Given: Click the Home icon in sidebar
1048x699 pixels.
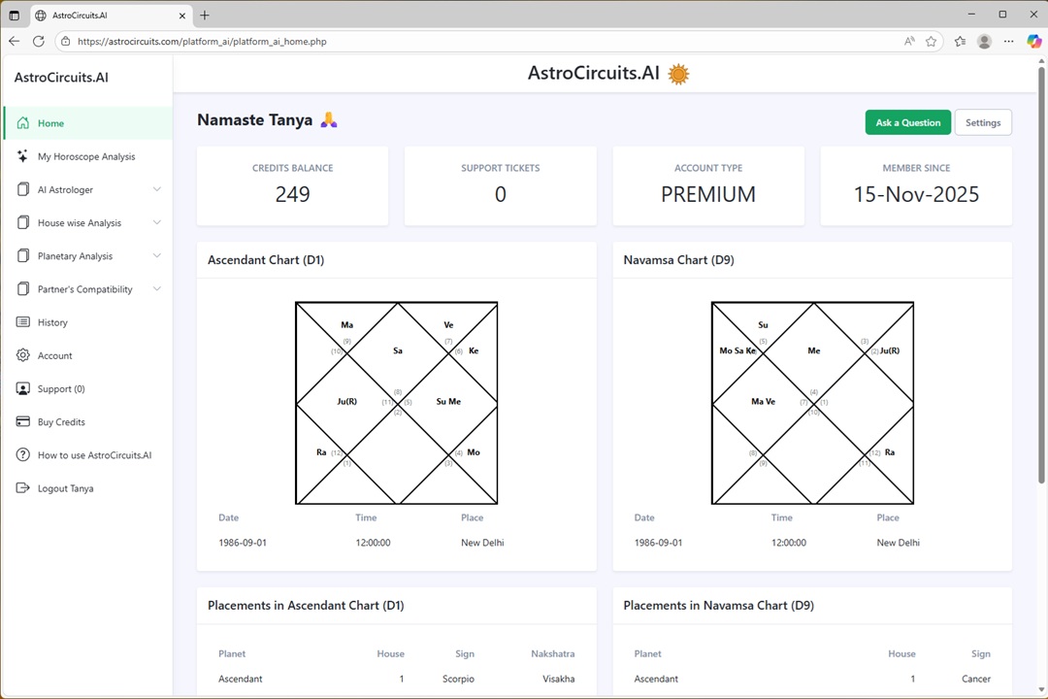Looking at the screenshot, I should click(23, 123).
